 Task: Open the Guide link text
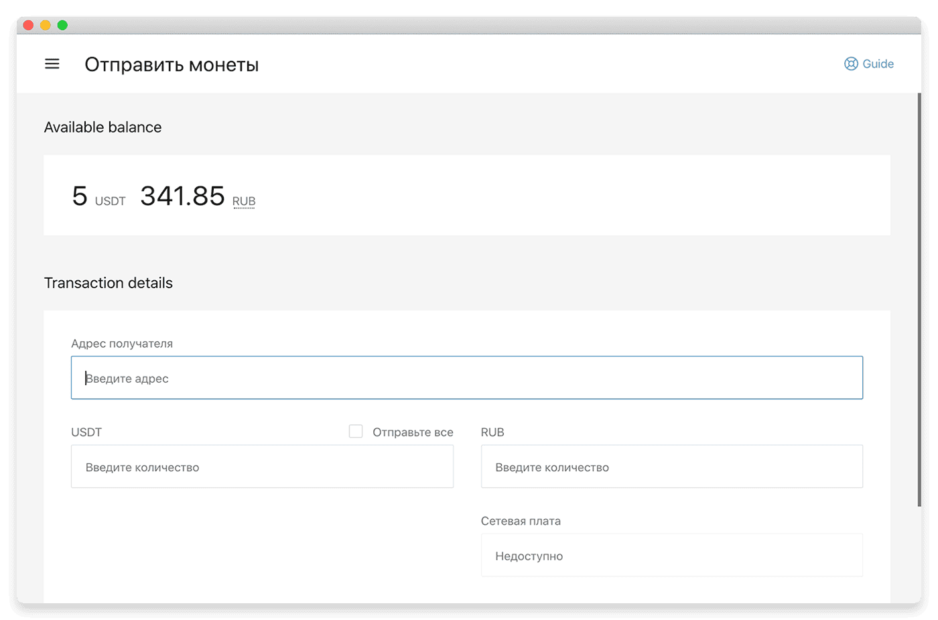point(878,64)
